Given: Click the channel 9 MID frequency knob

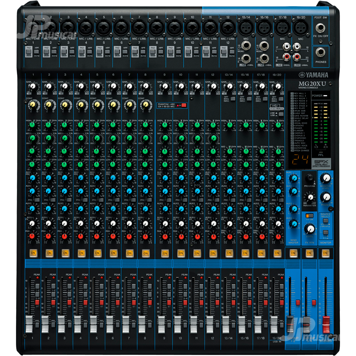Looking at the screenshot, I should point(165,138).
